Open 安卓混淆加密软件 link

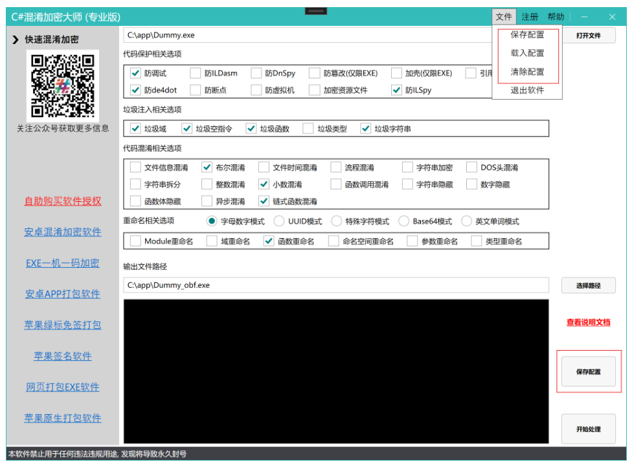(62, 232)
